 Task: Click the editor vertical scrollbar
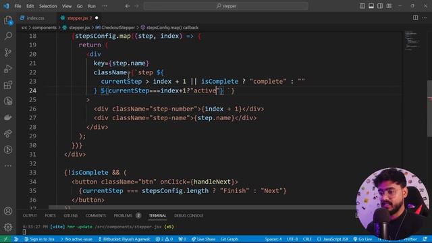coord(429,109)
